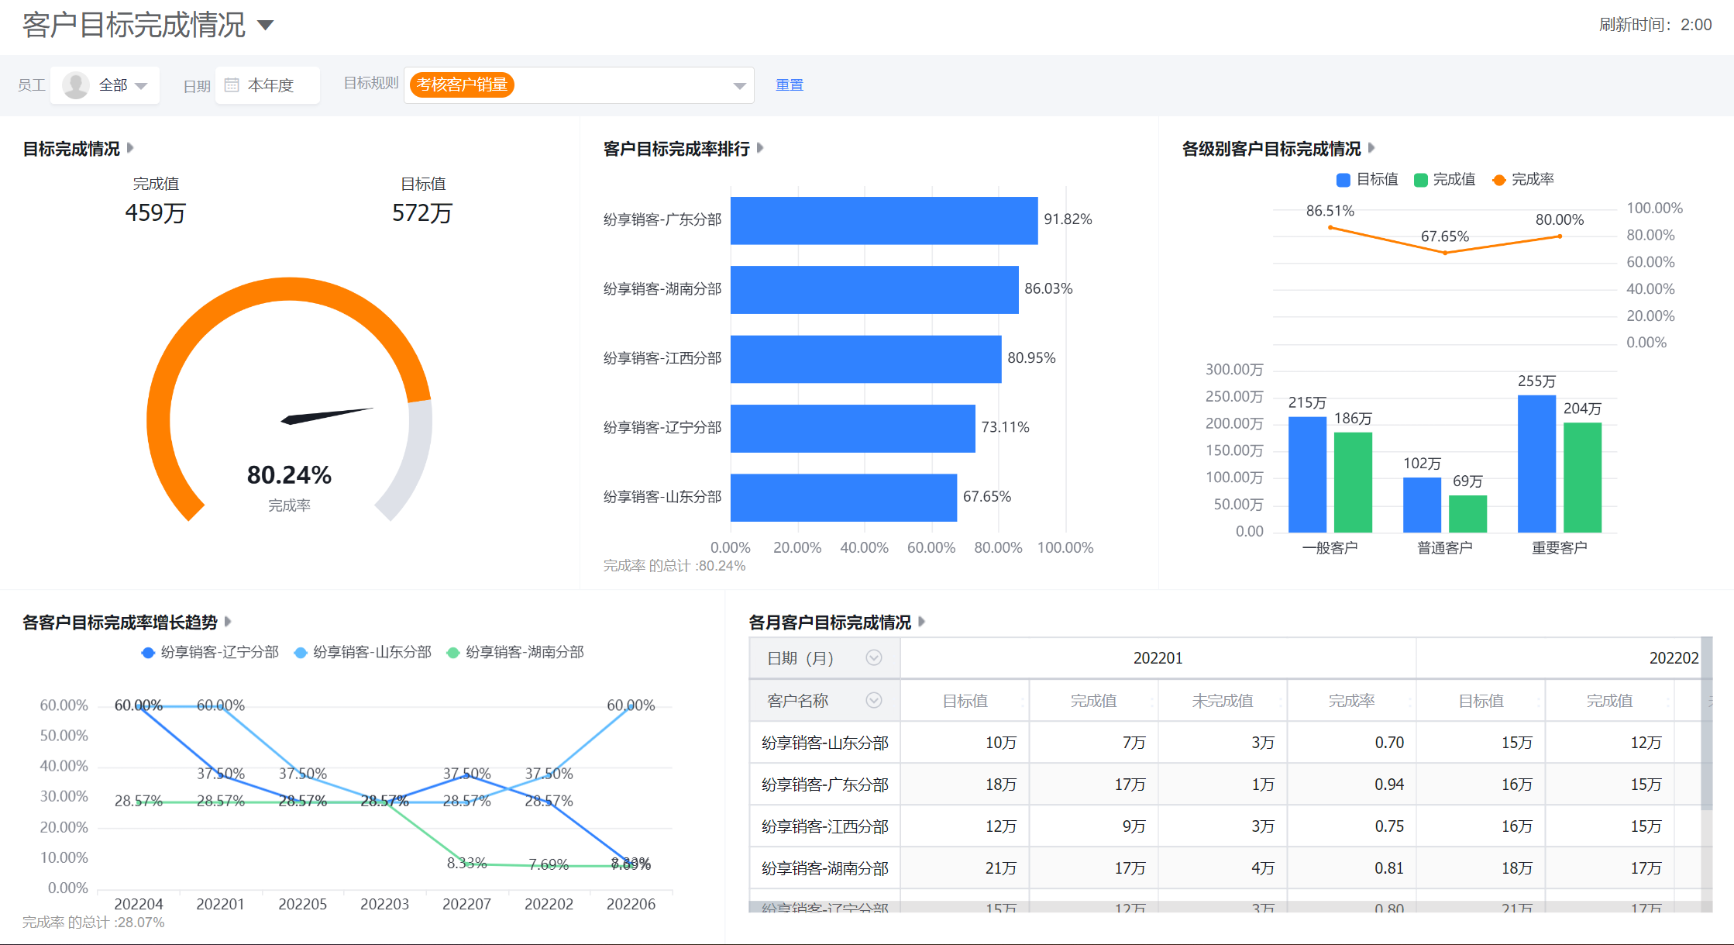Open 客户名称 header filter icon
This screenshot has height=945, width=1734.
click(874, 701)
